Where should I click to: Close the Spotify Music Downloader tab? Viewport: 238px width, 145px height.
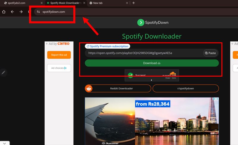click(x=84, y=3)
